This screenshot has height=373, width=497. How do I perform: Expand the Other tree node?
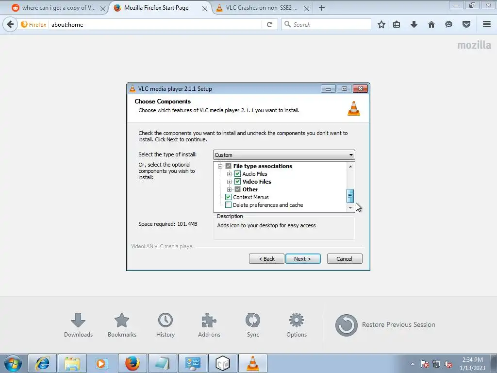[x=229, y=190]
